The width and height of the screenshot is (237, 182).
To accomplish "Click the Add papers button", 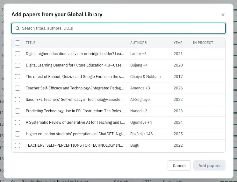I will pyautogui.click(x=209, y=165).
